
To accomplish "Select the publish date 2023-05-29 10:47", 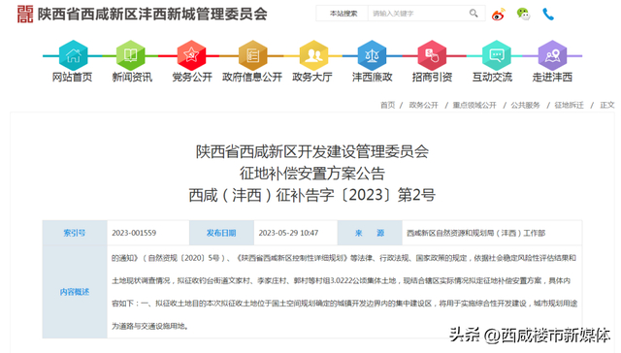I will 288,233.
